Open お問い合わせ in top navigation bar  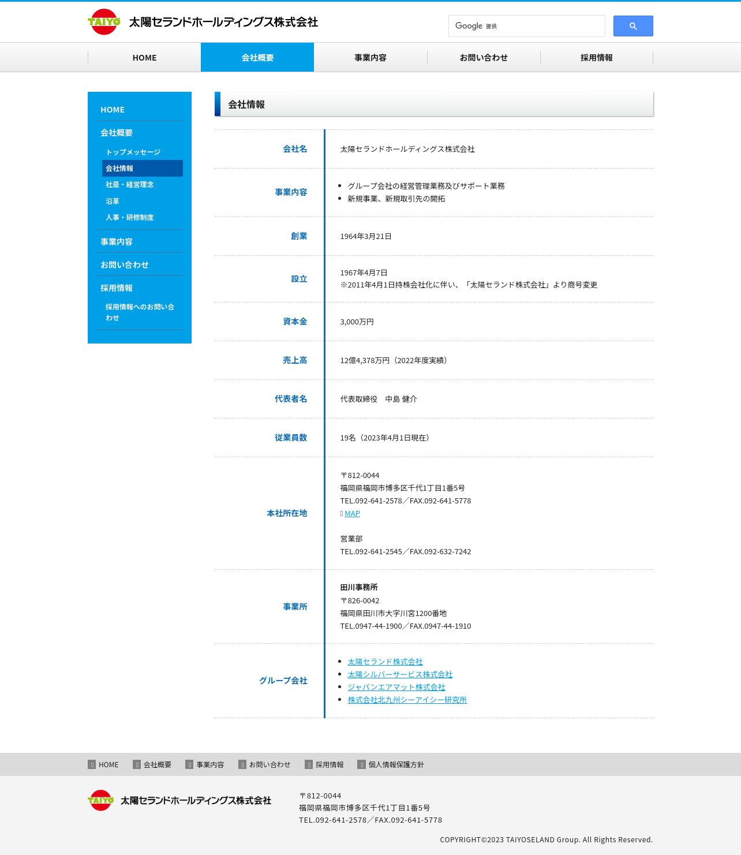[x=484, y=58]
